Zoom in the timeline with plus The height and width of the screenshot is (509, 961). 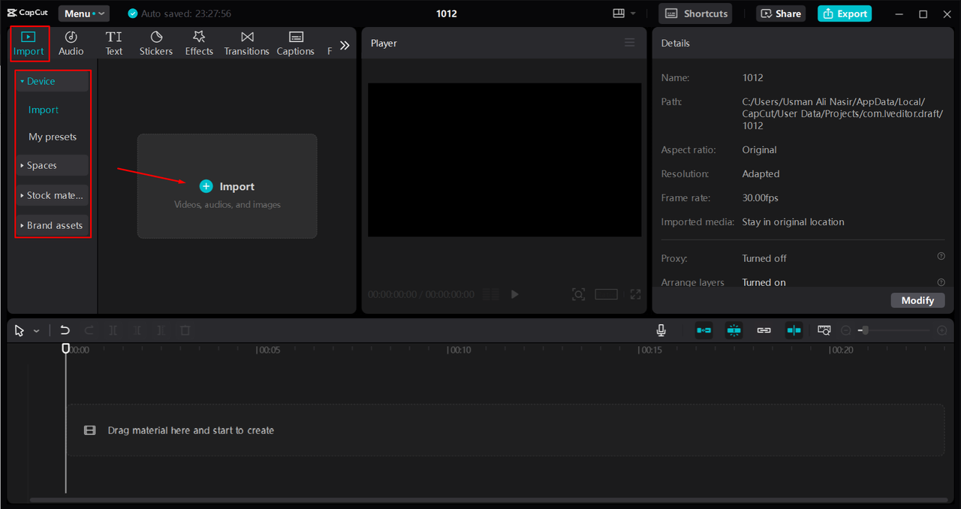tap(942, 330)
